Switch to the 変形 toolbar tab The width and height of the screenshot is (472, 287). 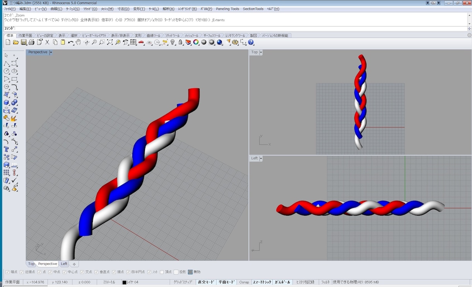138,35
